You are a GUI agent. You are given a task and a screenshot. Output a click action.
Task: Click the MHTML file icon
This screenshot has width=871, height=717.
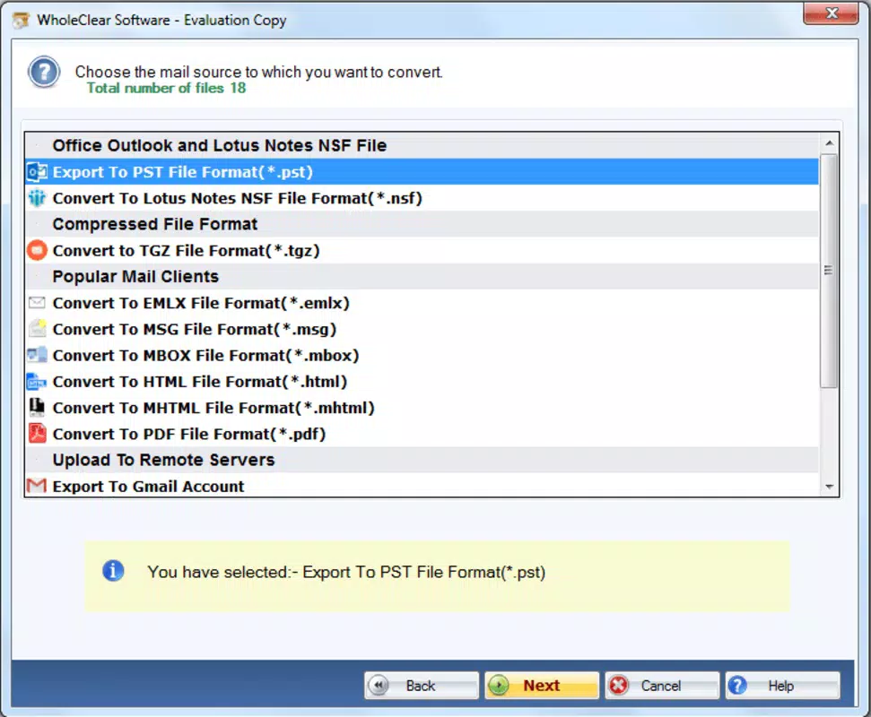[37, 407]
